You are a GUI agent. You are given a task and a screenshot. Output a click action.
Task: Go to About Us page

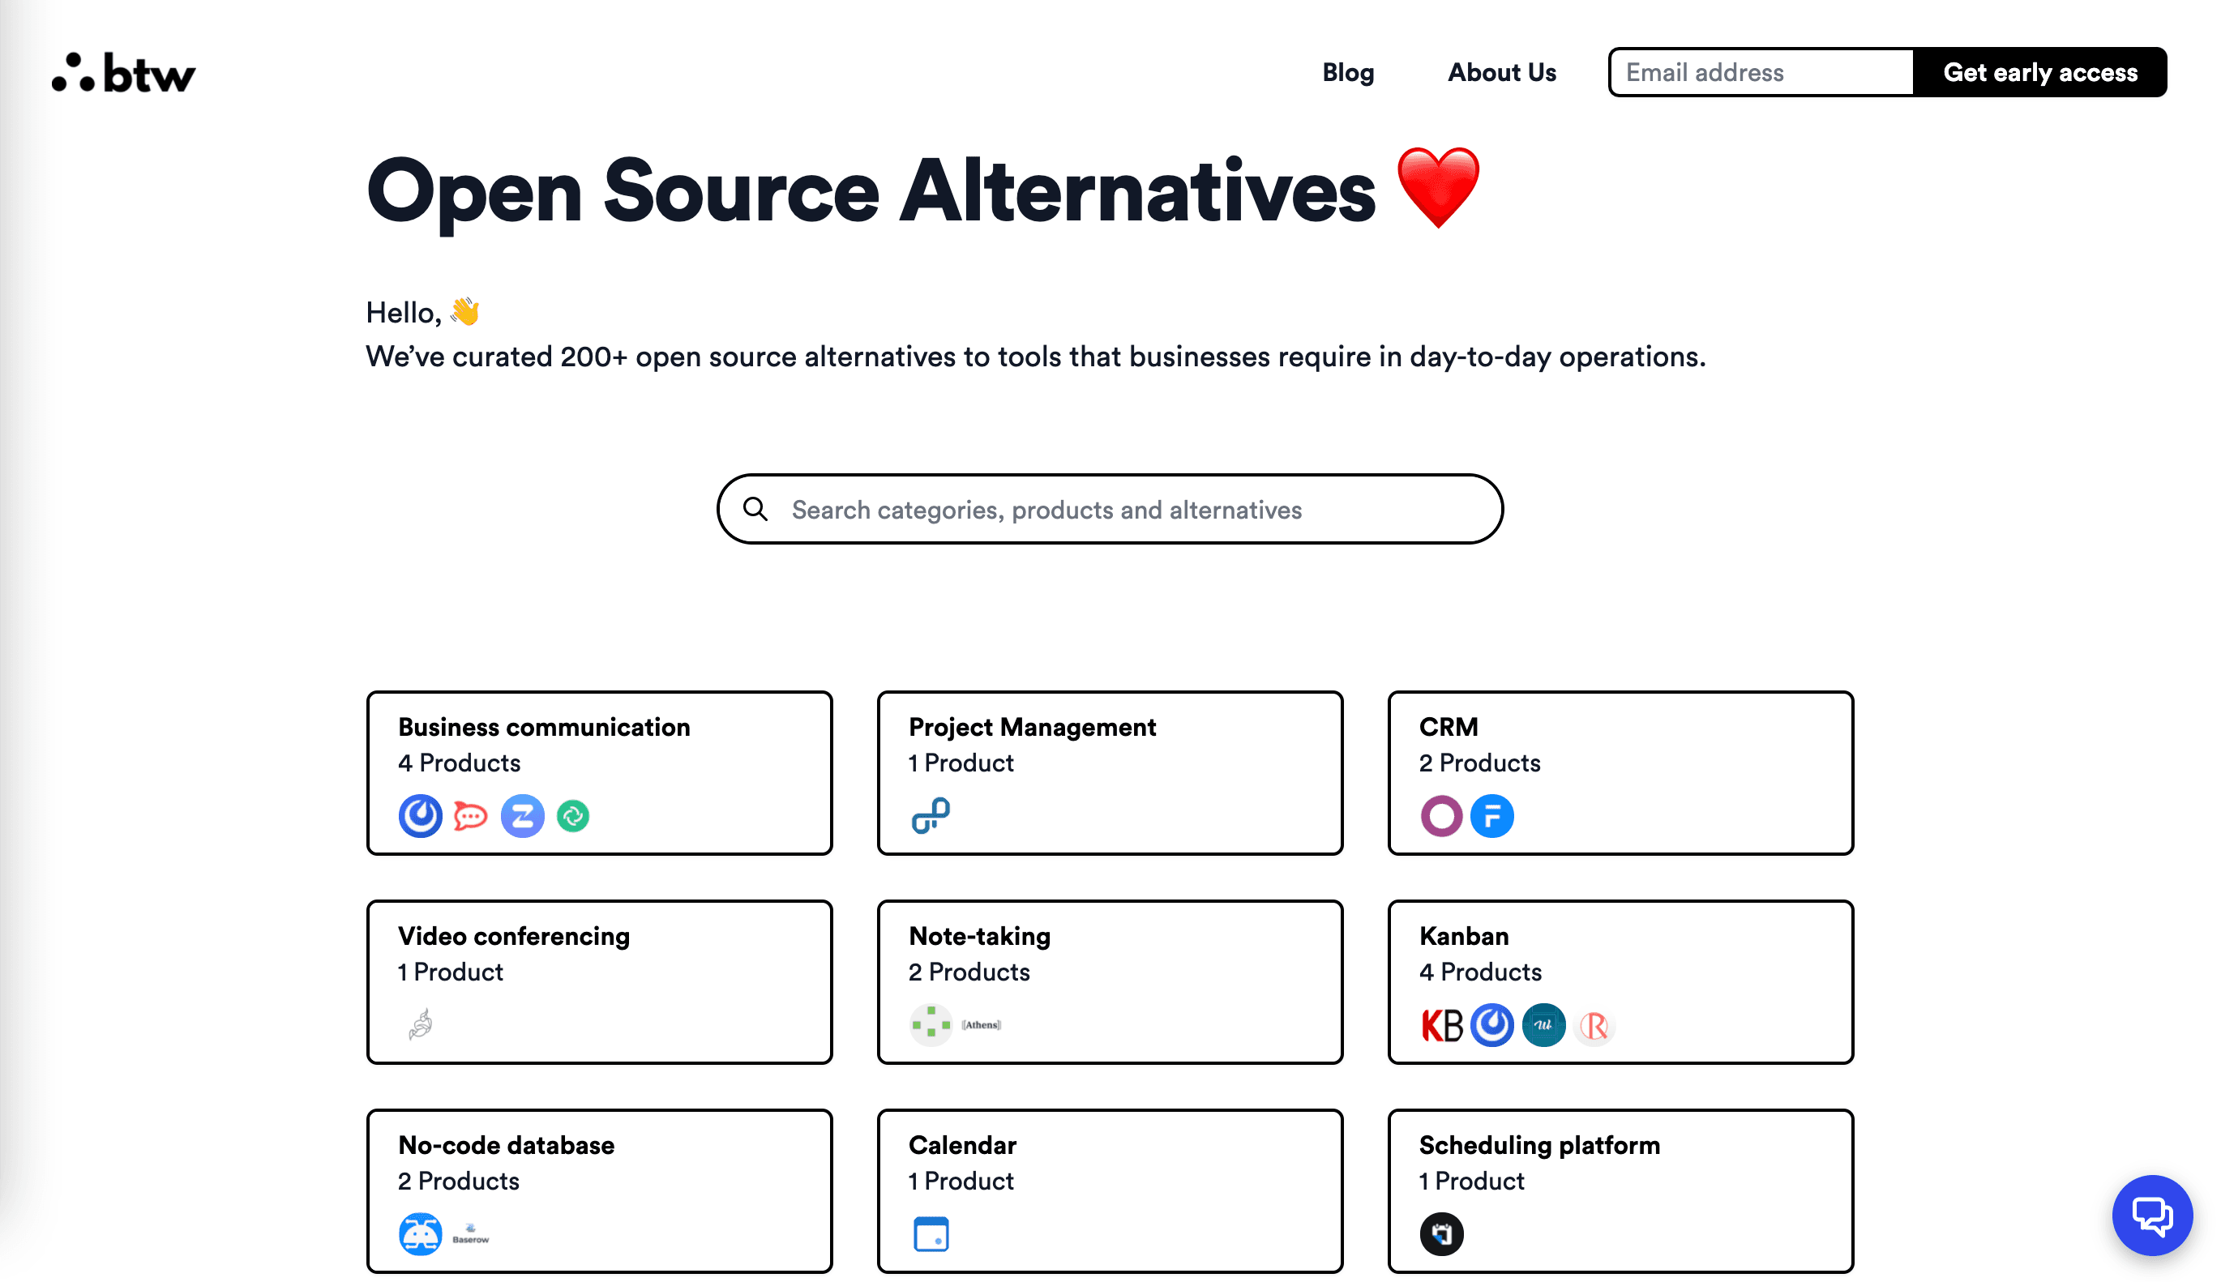pos(1501,72)
